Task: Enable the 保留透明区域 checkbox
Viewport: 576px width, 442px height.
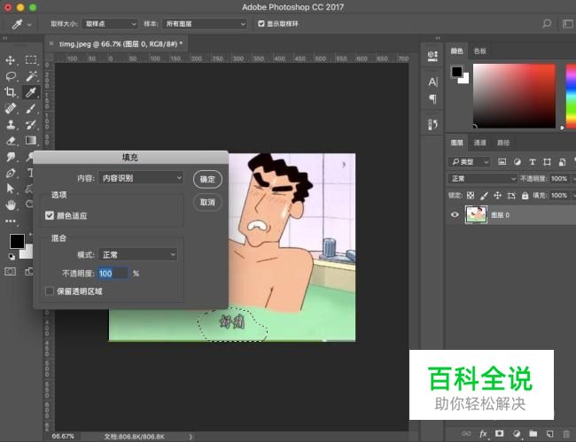Action: click(x=50, y=291)
